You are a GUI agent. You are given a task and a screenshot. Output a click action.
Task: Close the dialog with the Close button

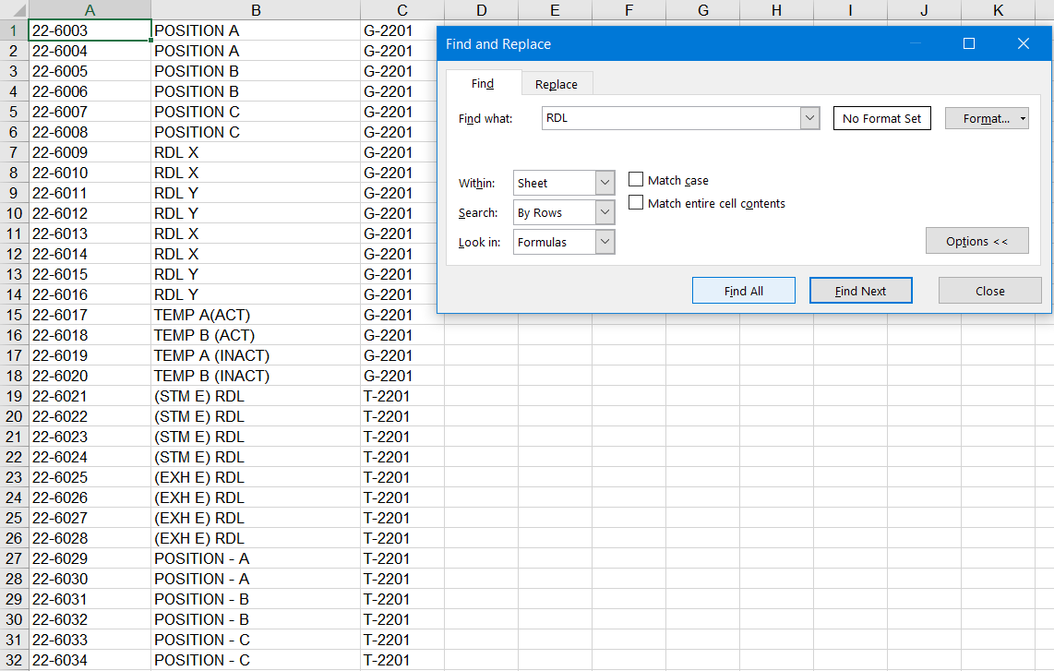coord(989,291)
